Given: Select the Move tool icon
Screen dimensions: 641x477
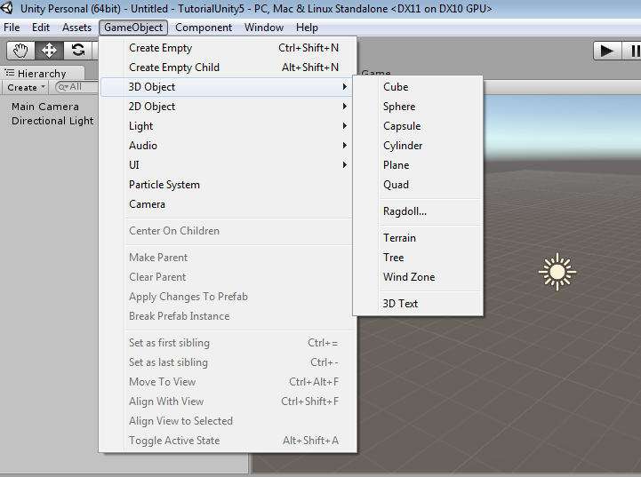Looking at the screenshot, I should [49, 51].
